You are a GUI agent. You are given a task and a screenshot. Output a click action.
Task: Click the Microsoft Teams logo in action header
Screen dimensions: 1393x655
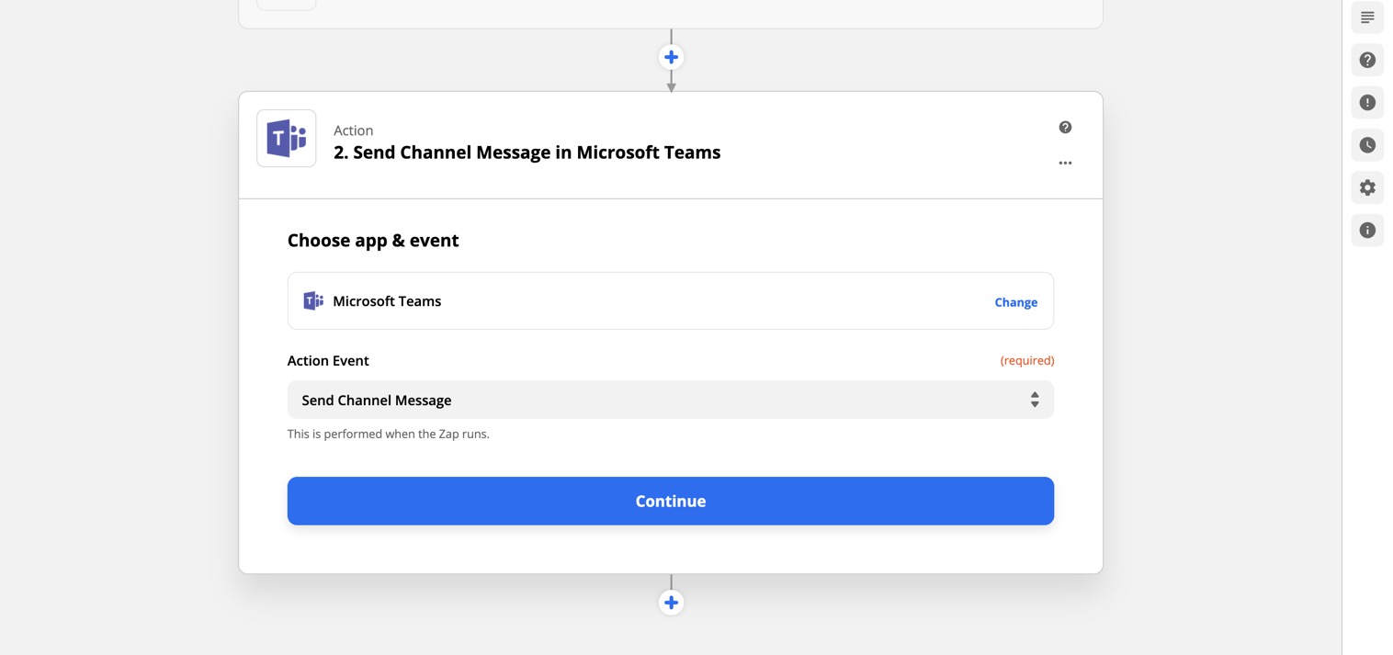pos(287,139)
